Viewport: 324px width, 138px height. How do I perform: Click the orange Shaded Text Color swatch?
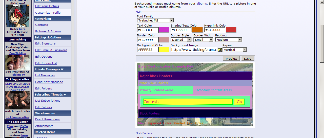(x=197, y=30)
